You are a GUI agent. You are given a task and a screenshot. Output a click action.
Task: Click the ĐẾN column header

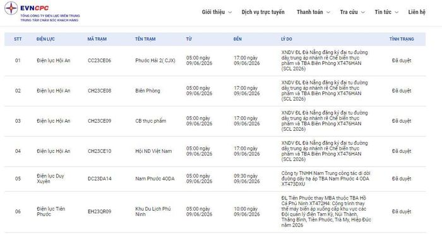pos(237,39)
